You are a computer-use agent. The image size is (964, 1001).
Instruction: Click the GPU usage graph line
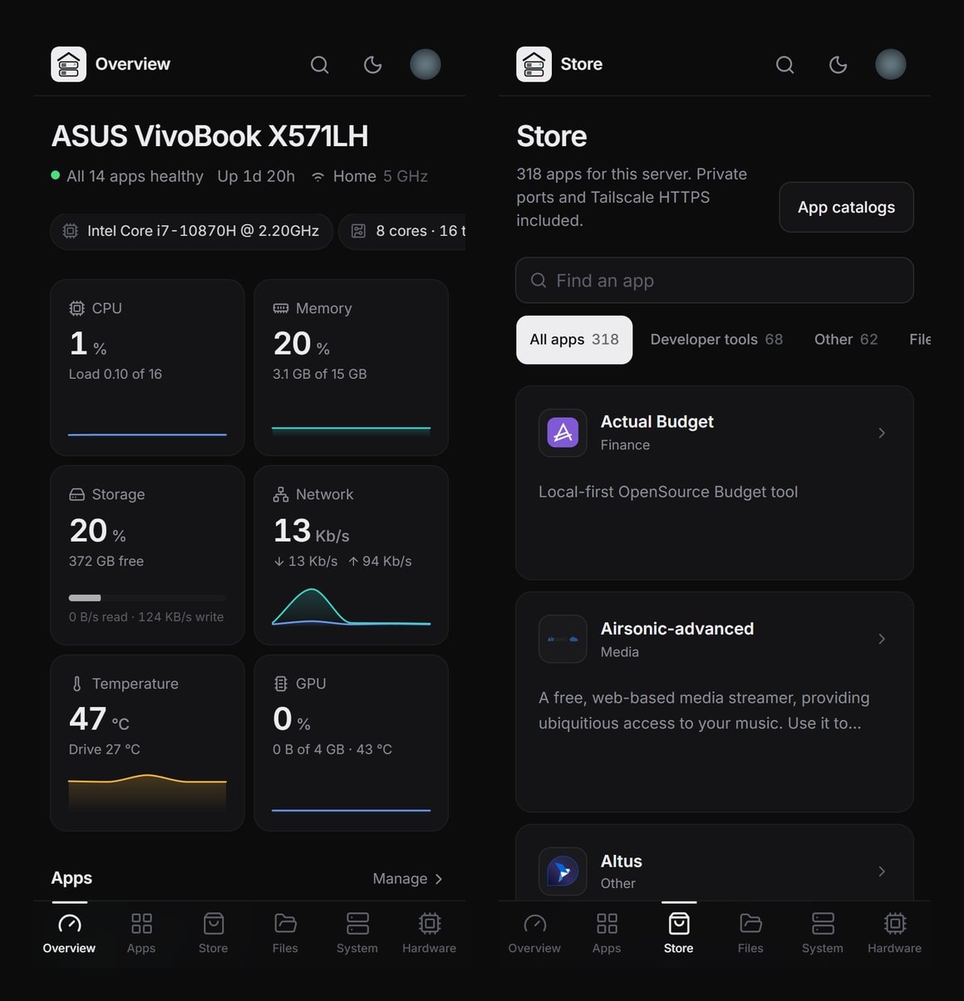coord(352,810)
